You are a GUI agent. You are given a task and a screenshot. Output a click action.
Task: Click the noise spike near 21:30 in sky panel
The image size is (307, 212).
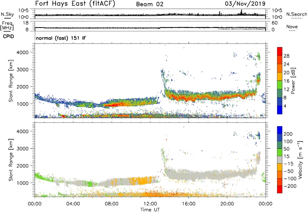pos(242,12)
